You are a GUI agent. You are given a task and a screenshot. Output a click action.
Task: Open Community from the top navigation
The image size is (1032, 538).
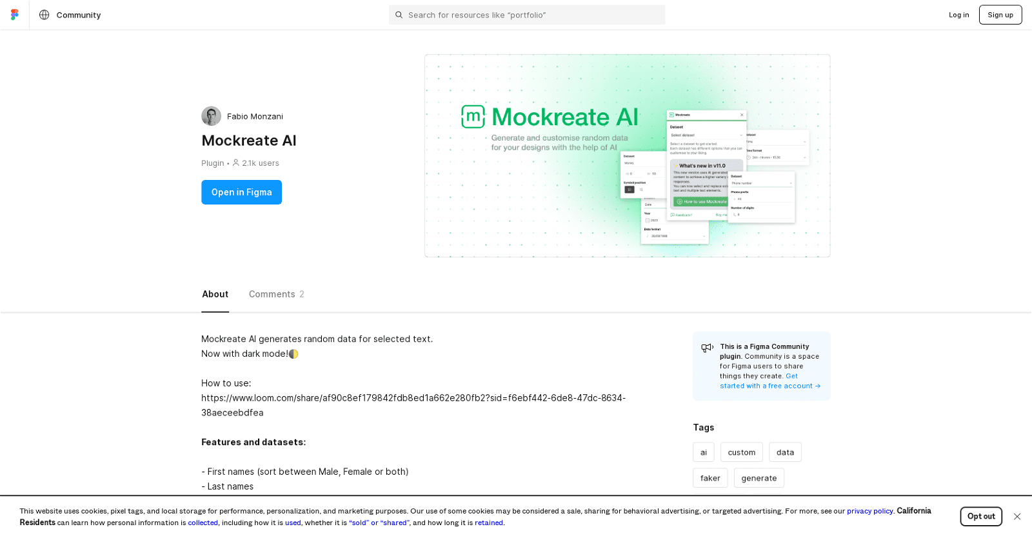click(x=78, y=15)
